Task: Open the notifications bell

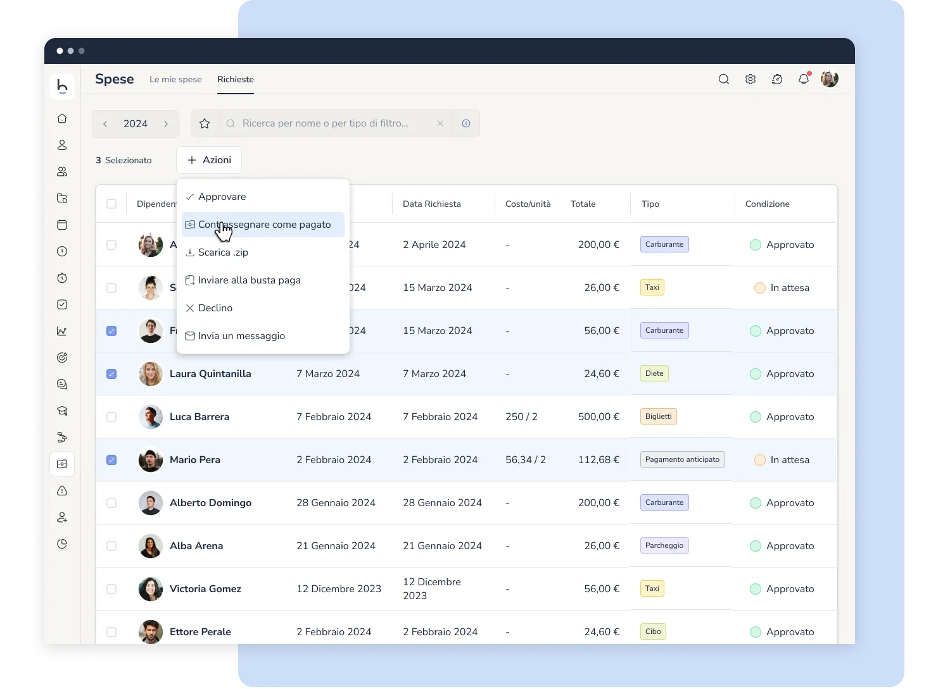Action: [804, 79]
